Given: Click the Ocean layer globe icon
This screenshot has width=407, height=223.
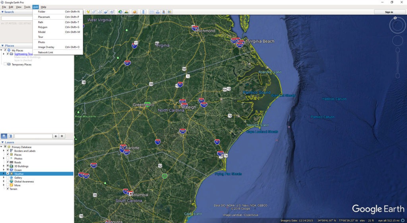Looking at the screenshot, I should [x=12, y=170].
